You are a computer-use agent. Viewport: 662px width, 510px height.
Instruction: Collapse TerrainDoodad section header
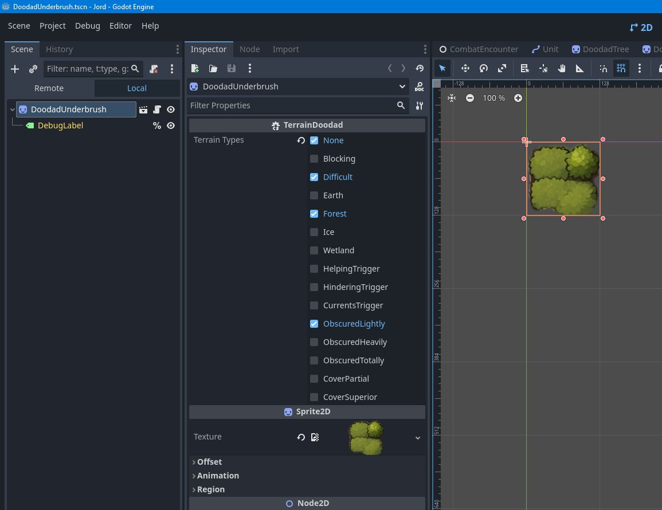coord(307,125)
